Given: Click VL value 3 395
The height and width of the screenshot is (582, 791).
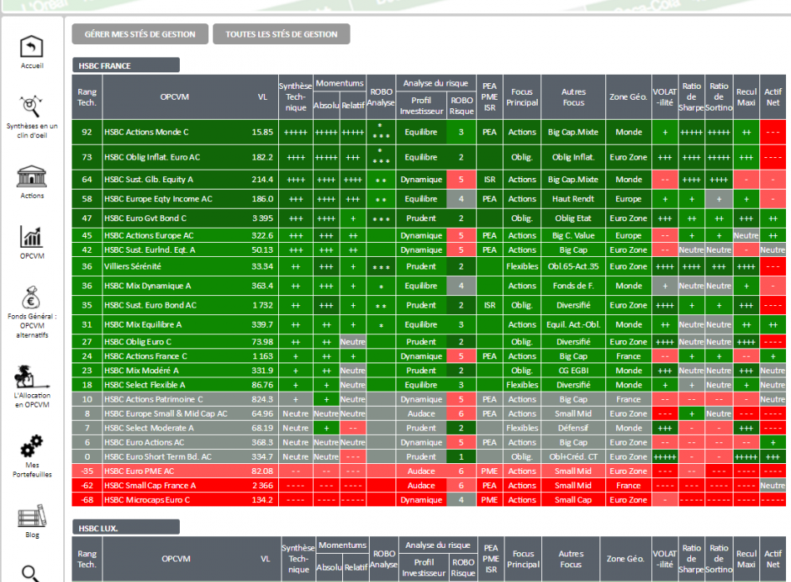Looking at the screenshot, I should [x=262, y=218].
